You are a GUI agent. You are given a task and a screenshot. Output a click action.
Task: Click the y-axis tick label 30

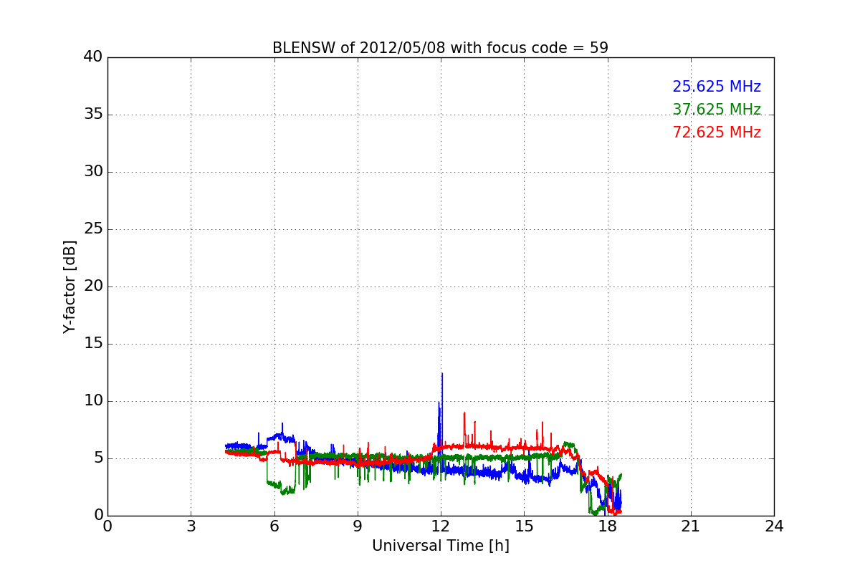point(93,172)
